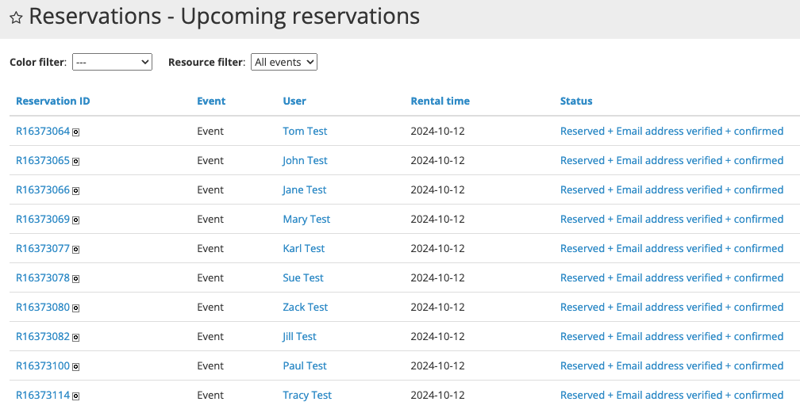Click small icon next to R16373066
Screen dimensions: 800x417
tap(76, 191)
